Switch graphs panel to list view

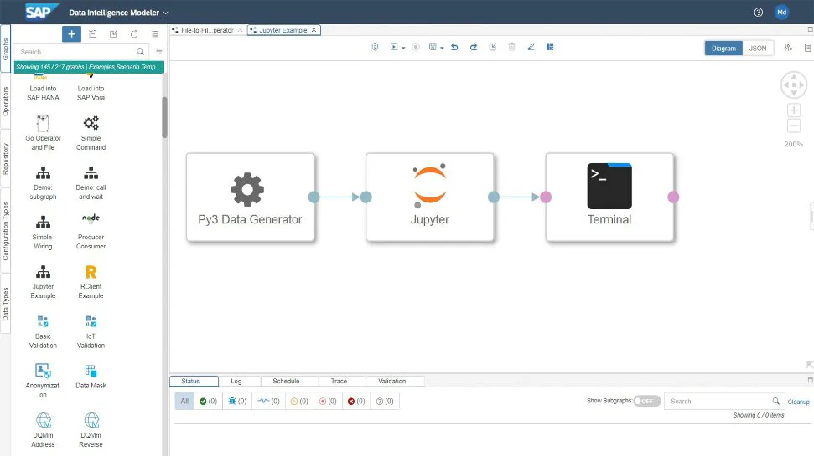pos(155,34)
